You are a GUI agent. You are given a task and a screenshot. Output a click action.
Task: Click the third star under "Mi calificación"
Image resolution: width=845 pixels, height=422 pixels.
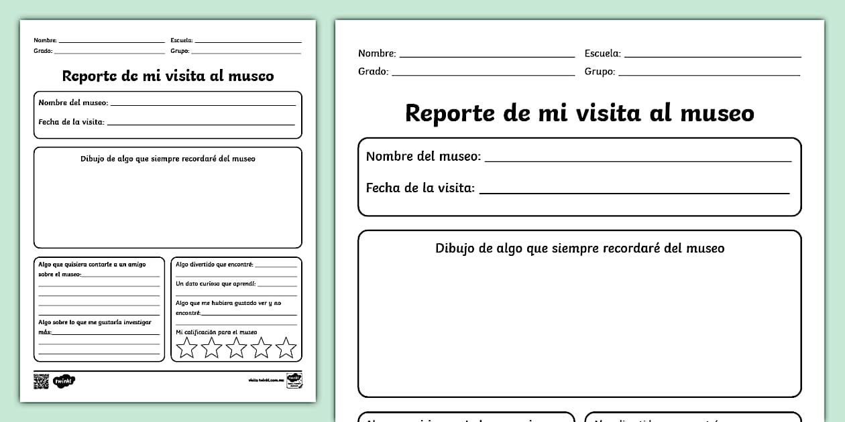pyautogui.click(x=236, y=348)
